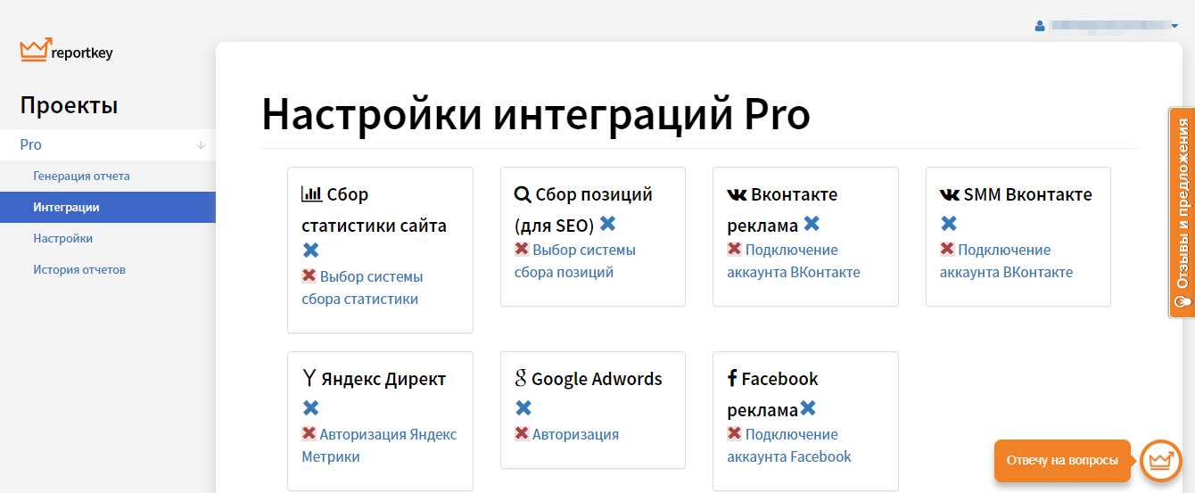The height and width of the screenshot is (493, 1195).
Task: Open Выбор системы сбора позиций link
Action: (575, 261)
